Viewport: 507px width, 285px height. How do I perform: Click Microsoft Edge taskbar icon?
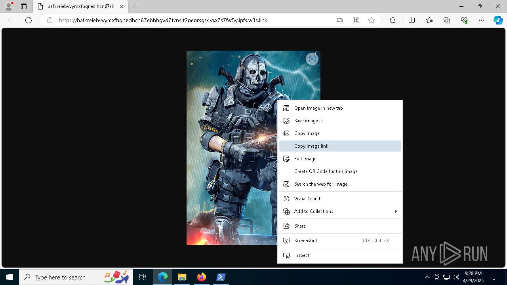[x=163, y=277]
